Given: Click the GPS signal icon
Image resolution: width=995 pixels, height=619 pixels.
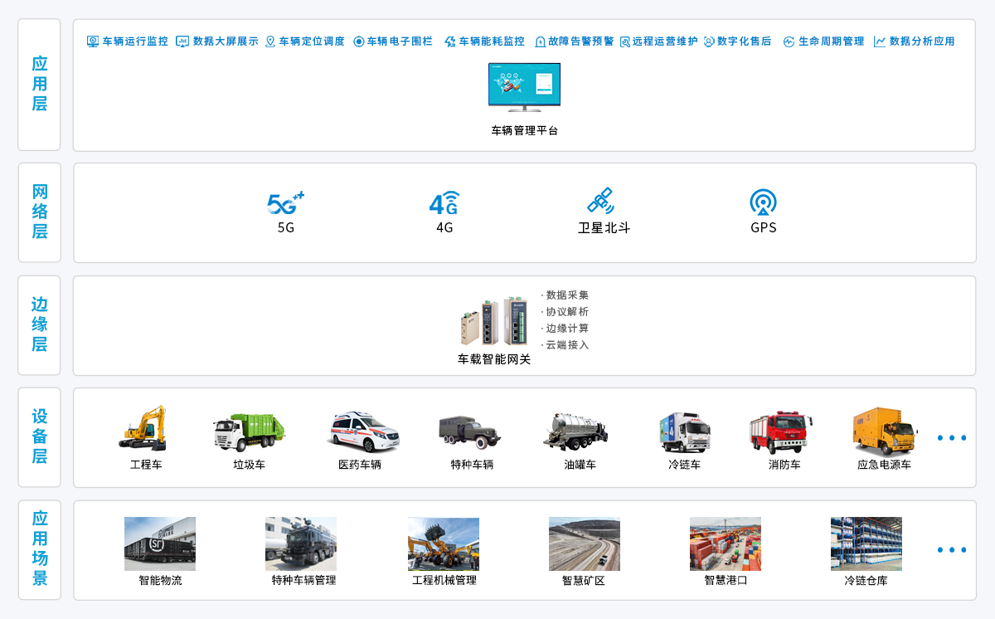Looking at the screenshot, I should pyautogui.click(x=763, y=202).
